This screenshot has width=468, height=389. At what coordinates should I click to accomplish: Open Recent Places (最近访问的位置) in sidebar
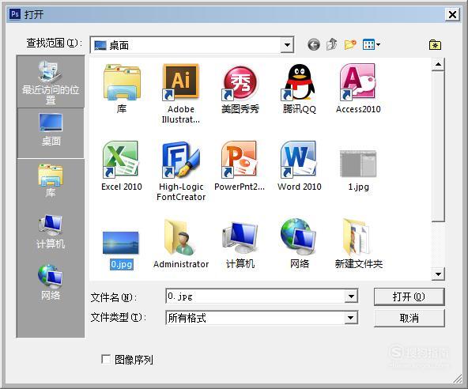pos(51,81)
